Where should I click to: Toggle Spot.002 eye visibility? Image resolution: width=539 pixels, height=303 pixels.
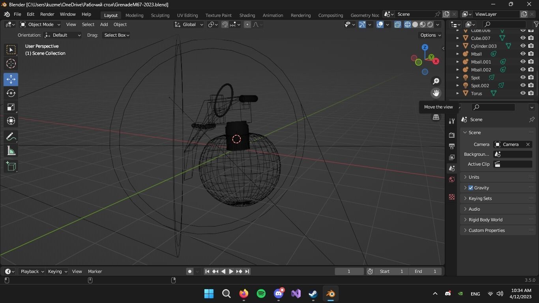click(523, 86)
